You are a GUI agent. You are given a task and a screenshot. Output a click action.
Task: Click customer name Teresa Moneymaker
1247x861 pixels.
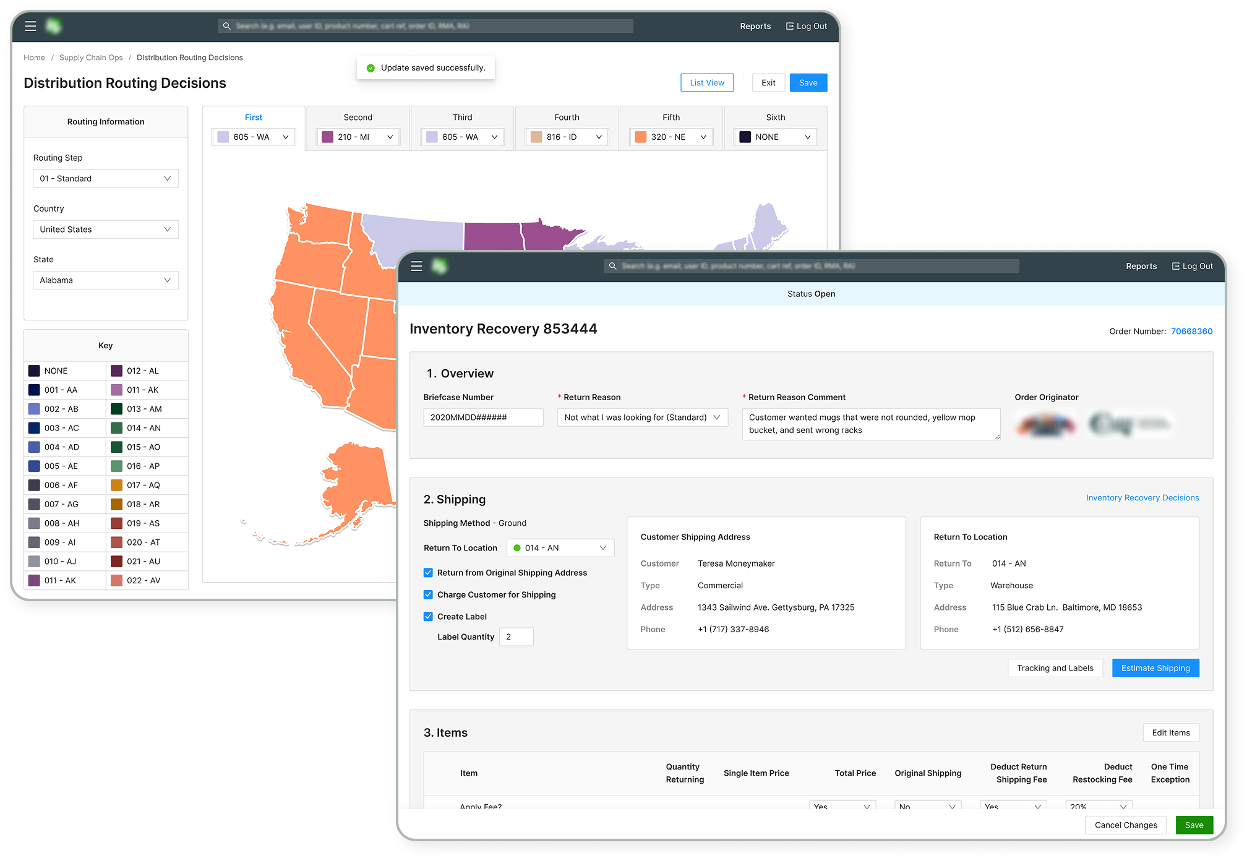click(736, 564)
